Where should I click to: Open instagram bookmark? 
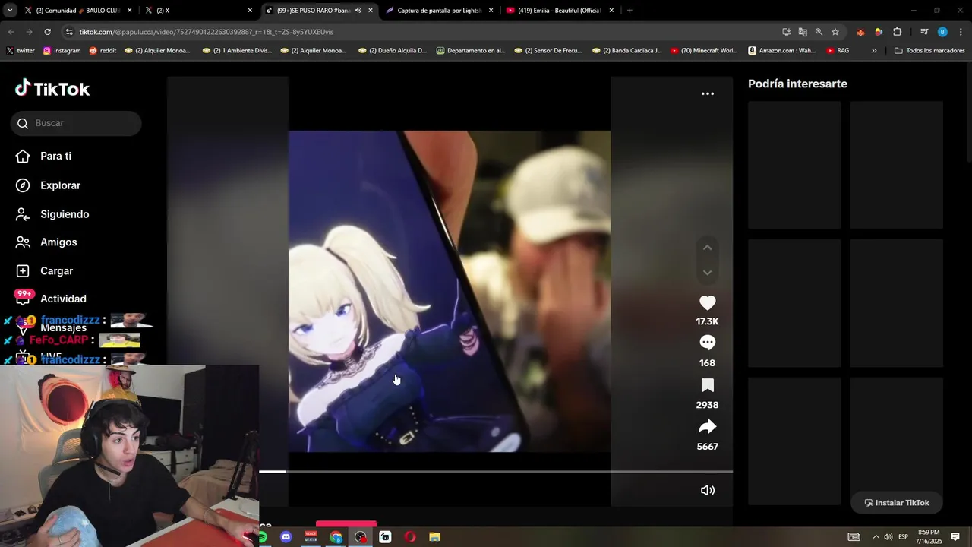pos(62,51)
